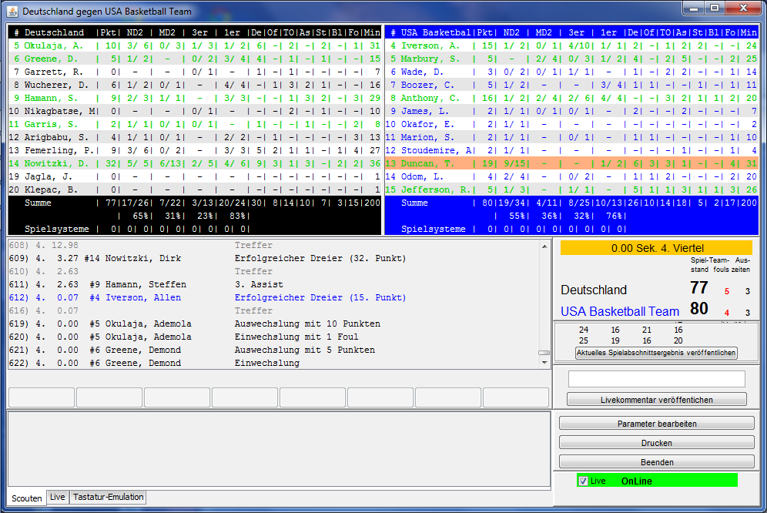Click Livekommentar veröffentlichen button
The width and height of the screenshot is (767, 513).
656,400
